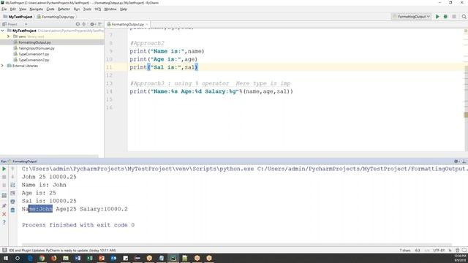Click scroll-from-source target icon in Project panel
468x263 pixels.
[78, 24]
